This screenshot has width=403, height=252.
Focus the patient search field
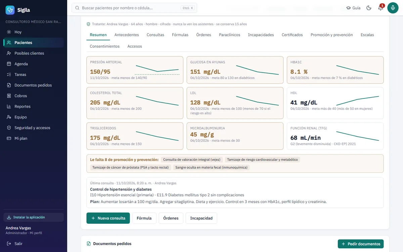[134, 8]
